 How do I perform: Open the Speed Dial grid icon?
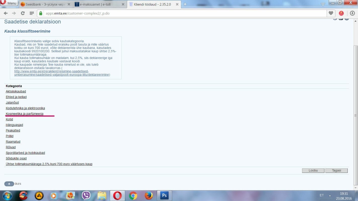pos(32,13)
